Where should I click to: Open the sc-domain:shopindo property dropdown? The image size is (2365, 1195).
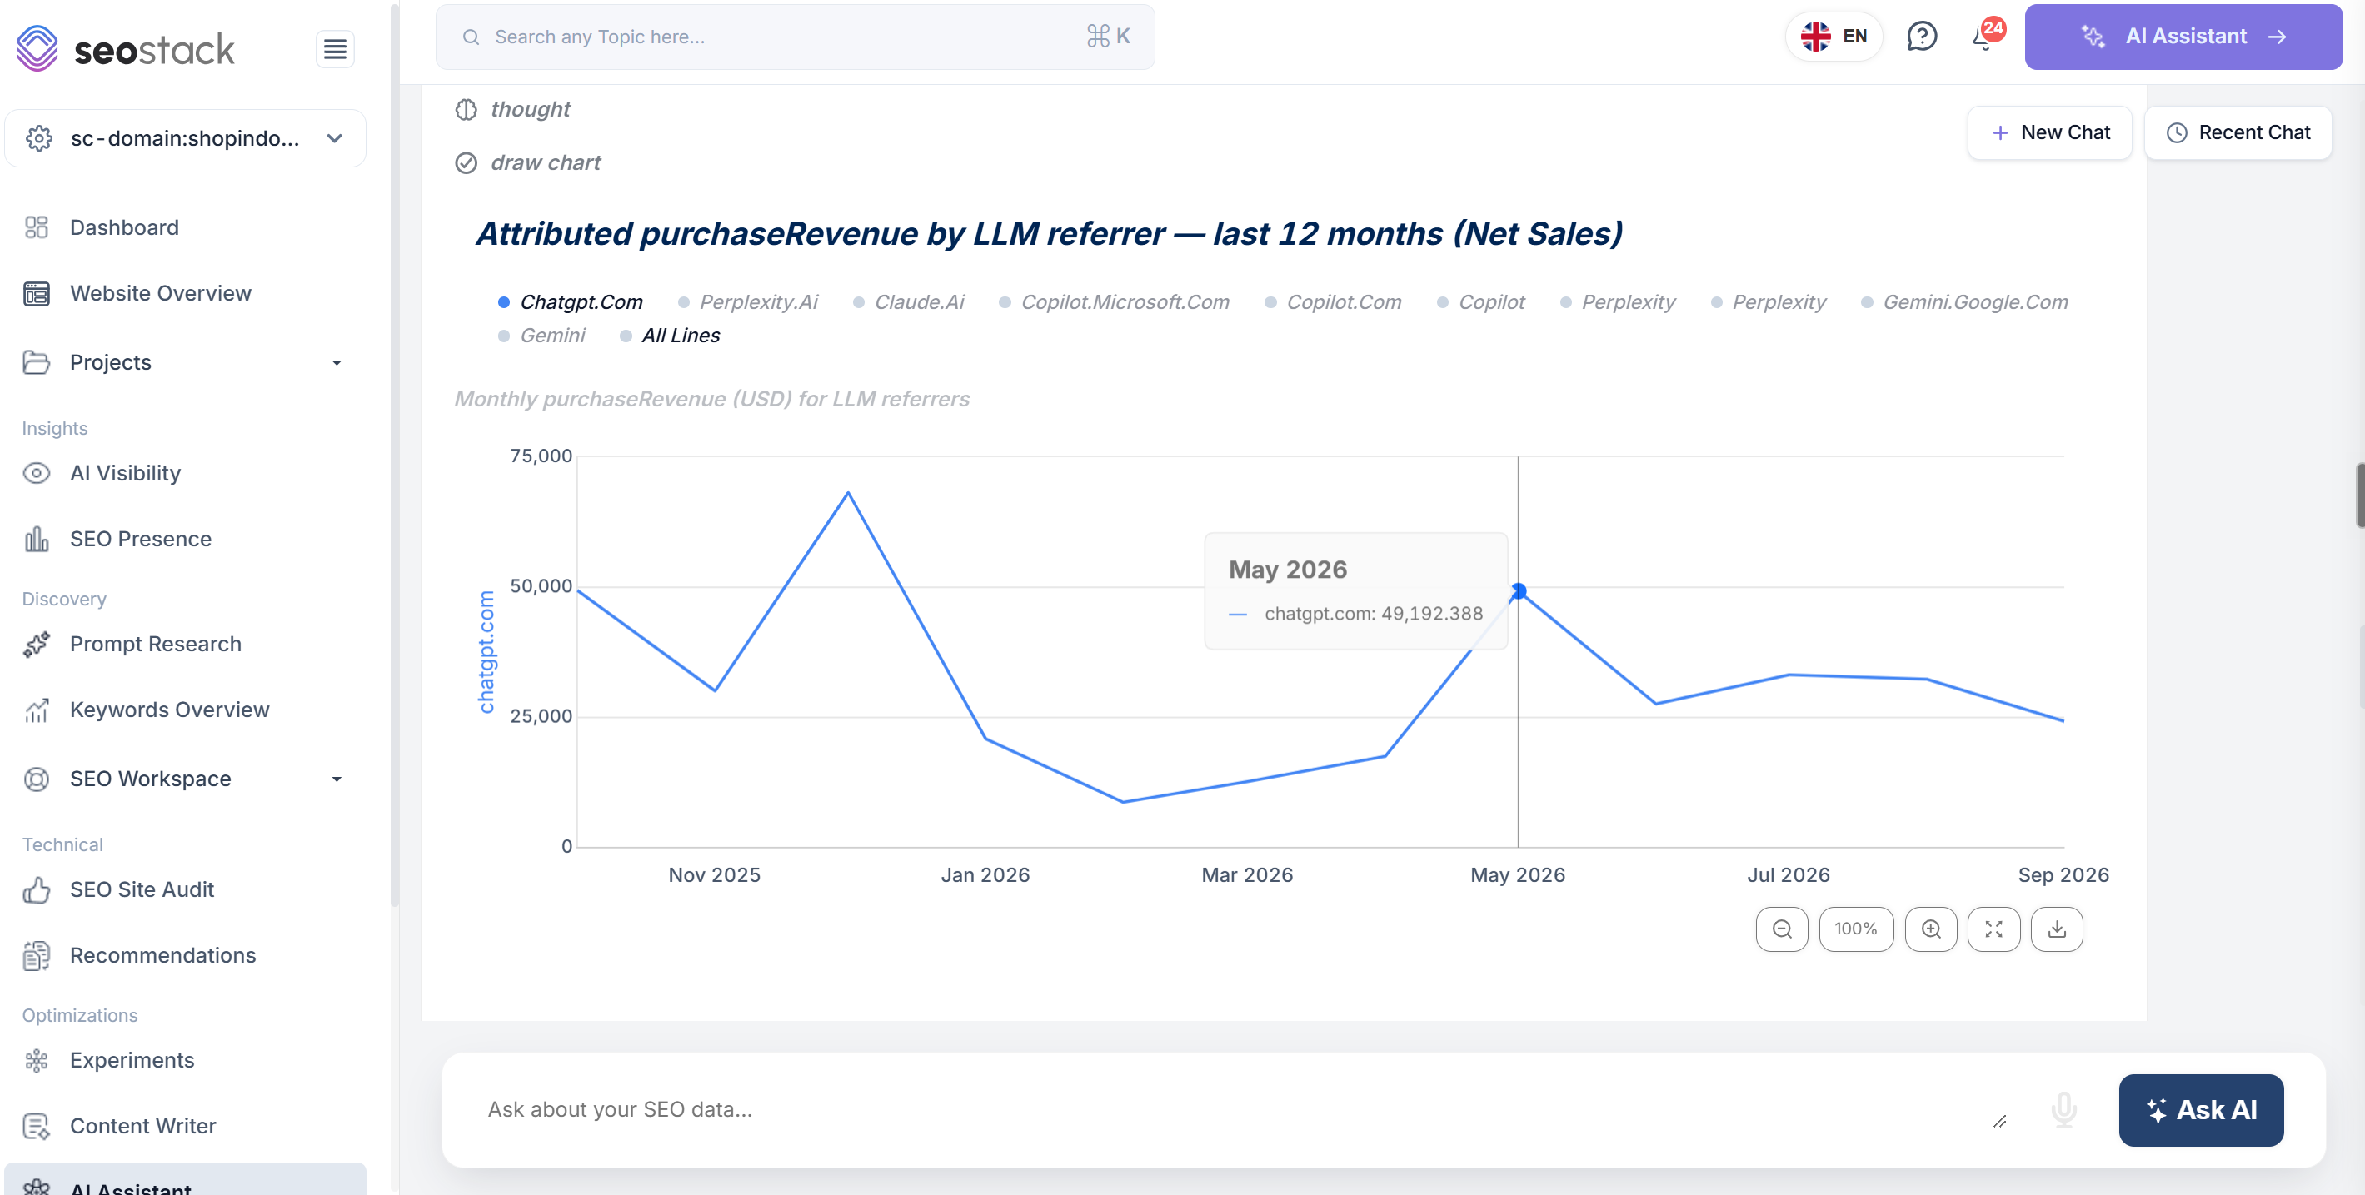coord(186,138)
